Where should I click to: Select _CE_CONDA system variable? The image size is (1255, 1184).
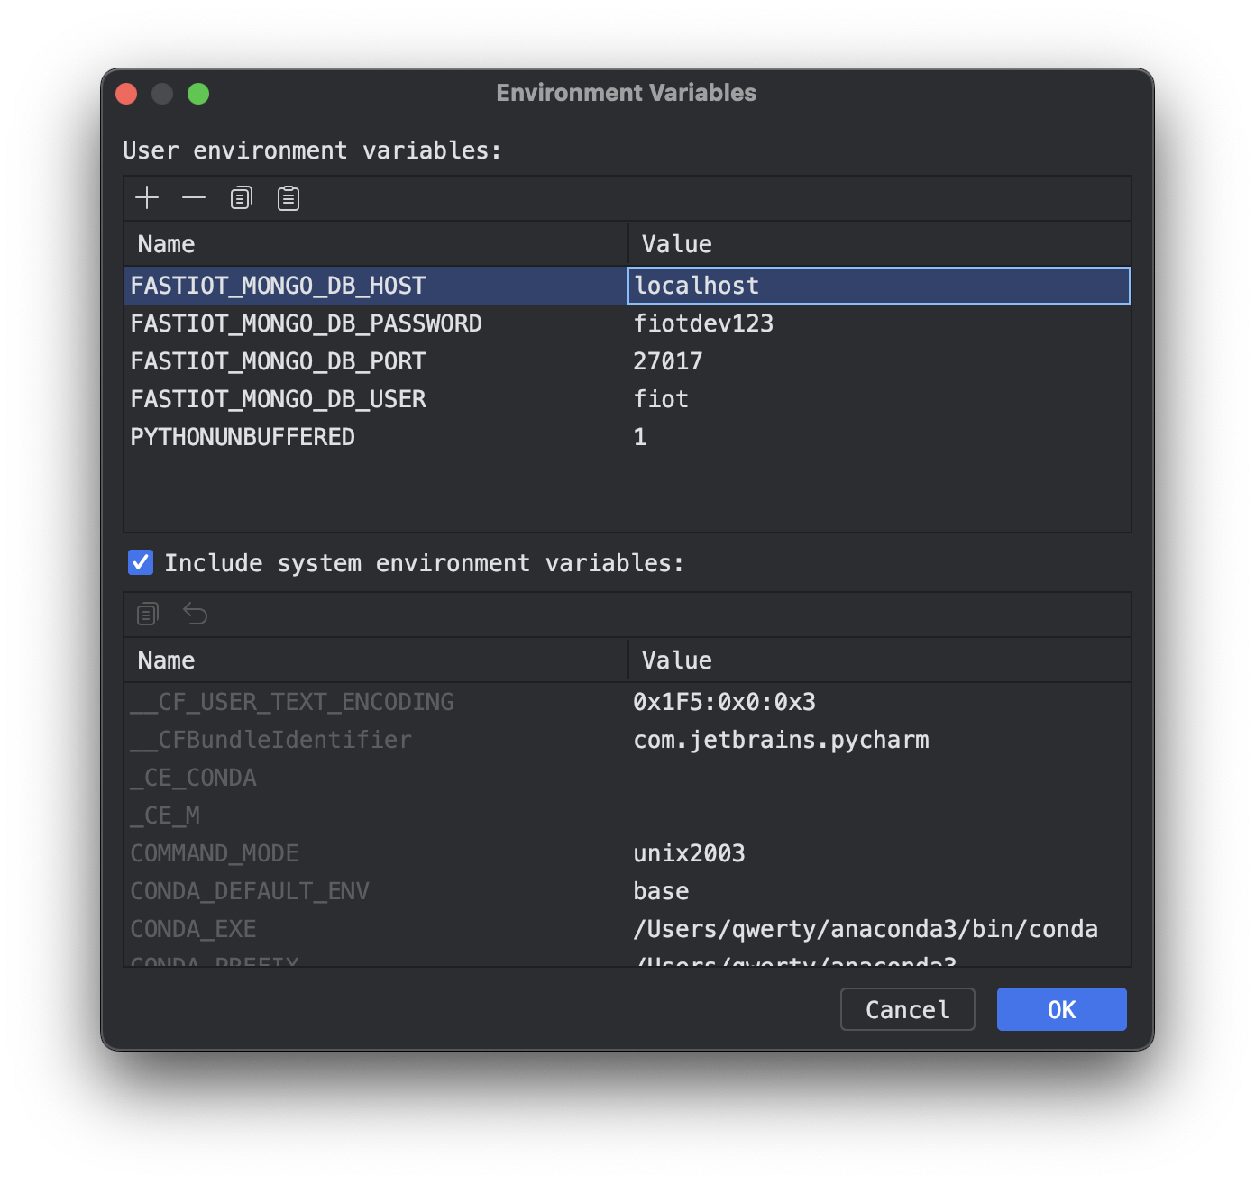click(x=194, y=778)
